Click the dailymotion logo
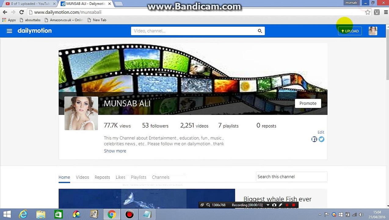 coord(35,31)
